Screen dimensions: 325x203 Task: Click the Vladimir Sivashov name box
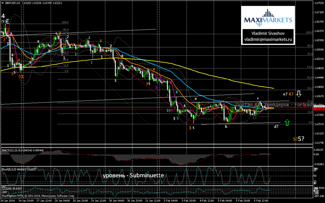[268, 34]
